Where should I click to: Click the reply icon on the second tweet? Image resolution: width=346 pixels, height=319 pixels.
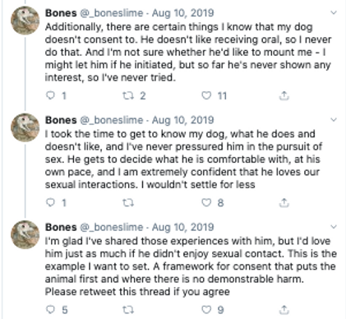[50, 202]
